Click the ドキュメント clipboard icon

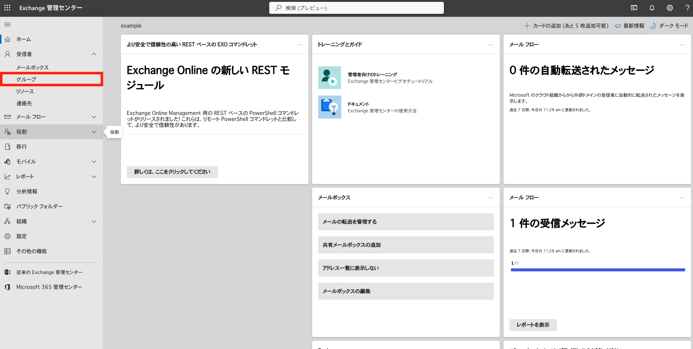point(330,107)
